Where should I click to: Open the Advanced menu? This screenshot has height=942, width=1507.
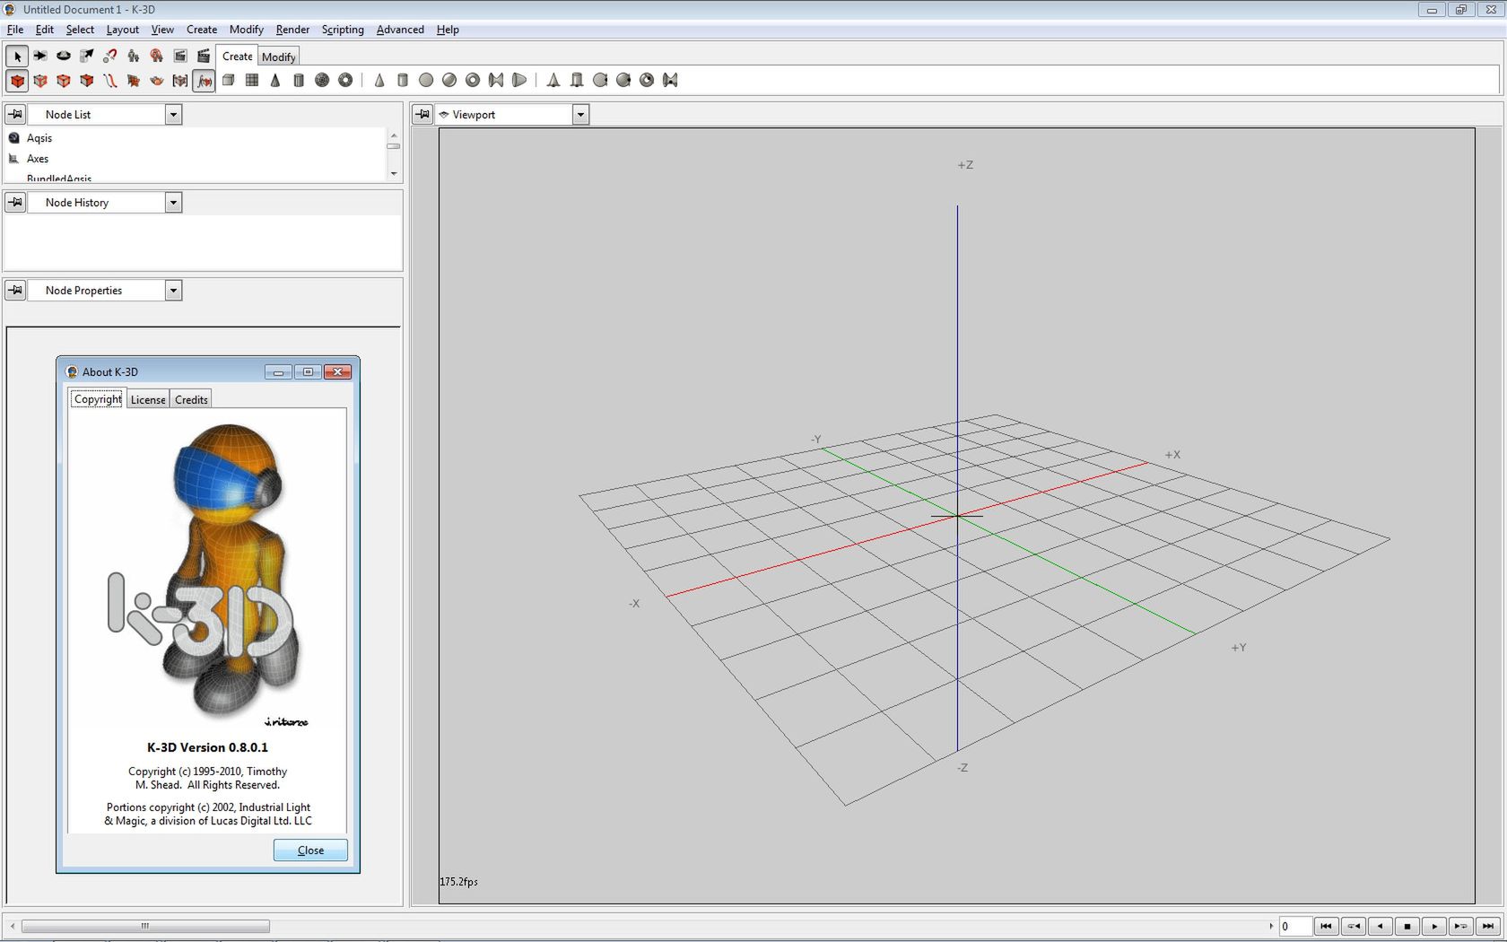400,30
